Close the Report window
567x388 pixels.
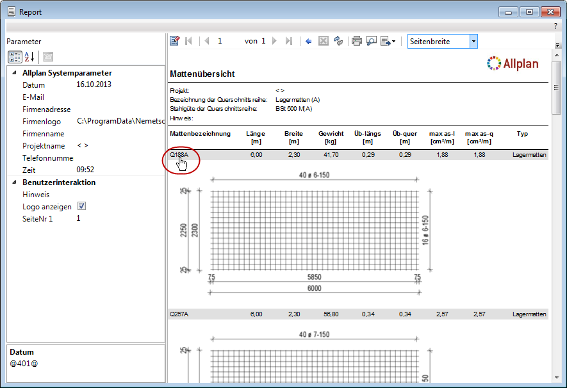(550, 12)
